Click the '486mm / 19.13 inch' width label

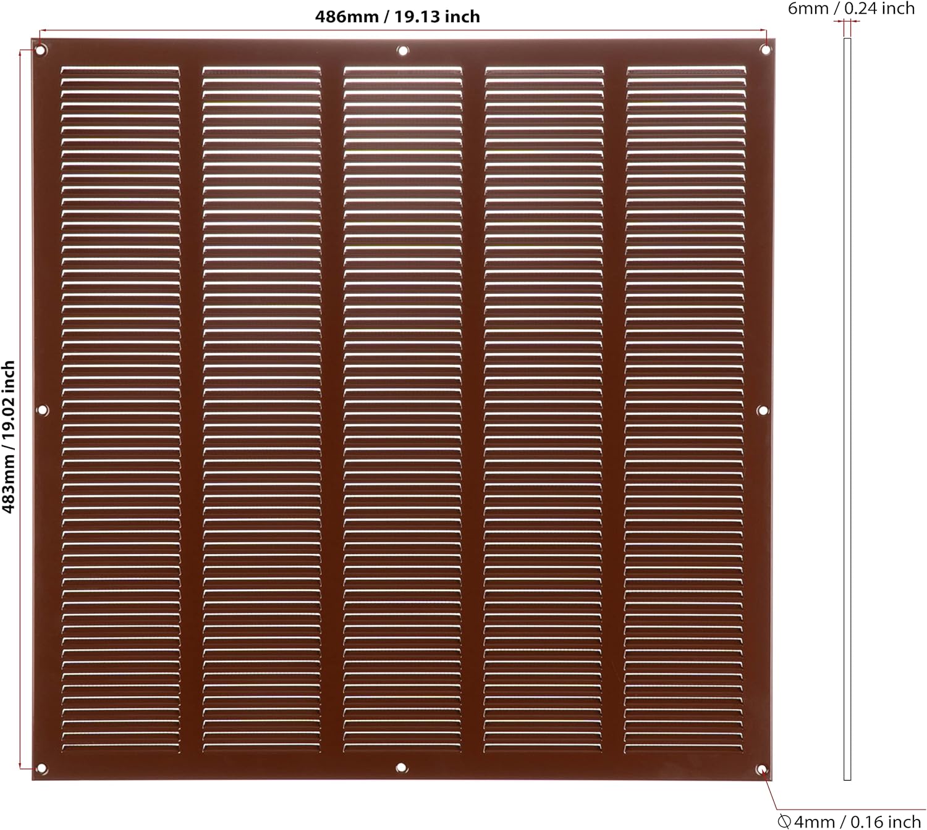[397, 17]
